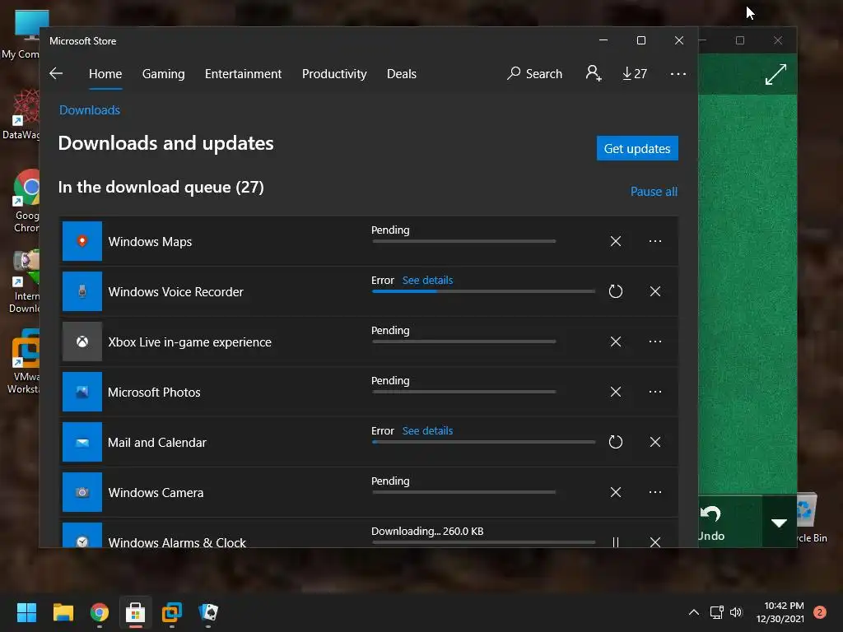The height and width of the screenshot is (632, 843).
Task: Click the Microsoft Photos app icon
Action: 82,392
